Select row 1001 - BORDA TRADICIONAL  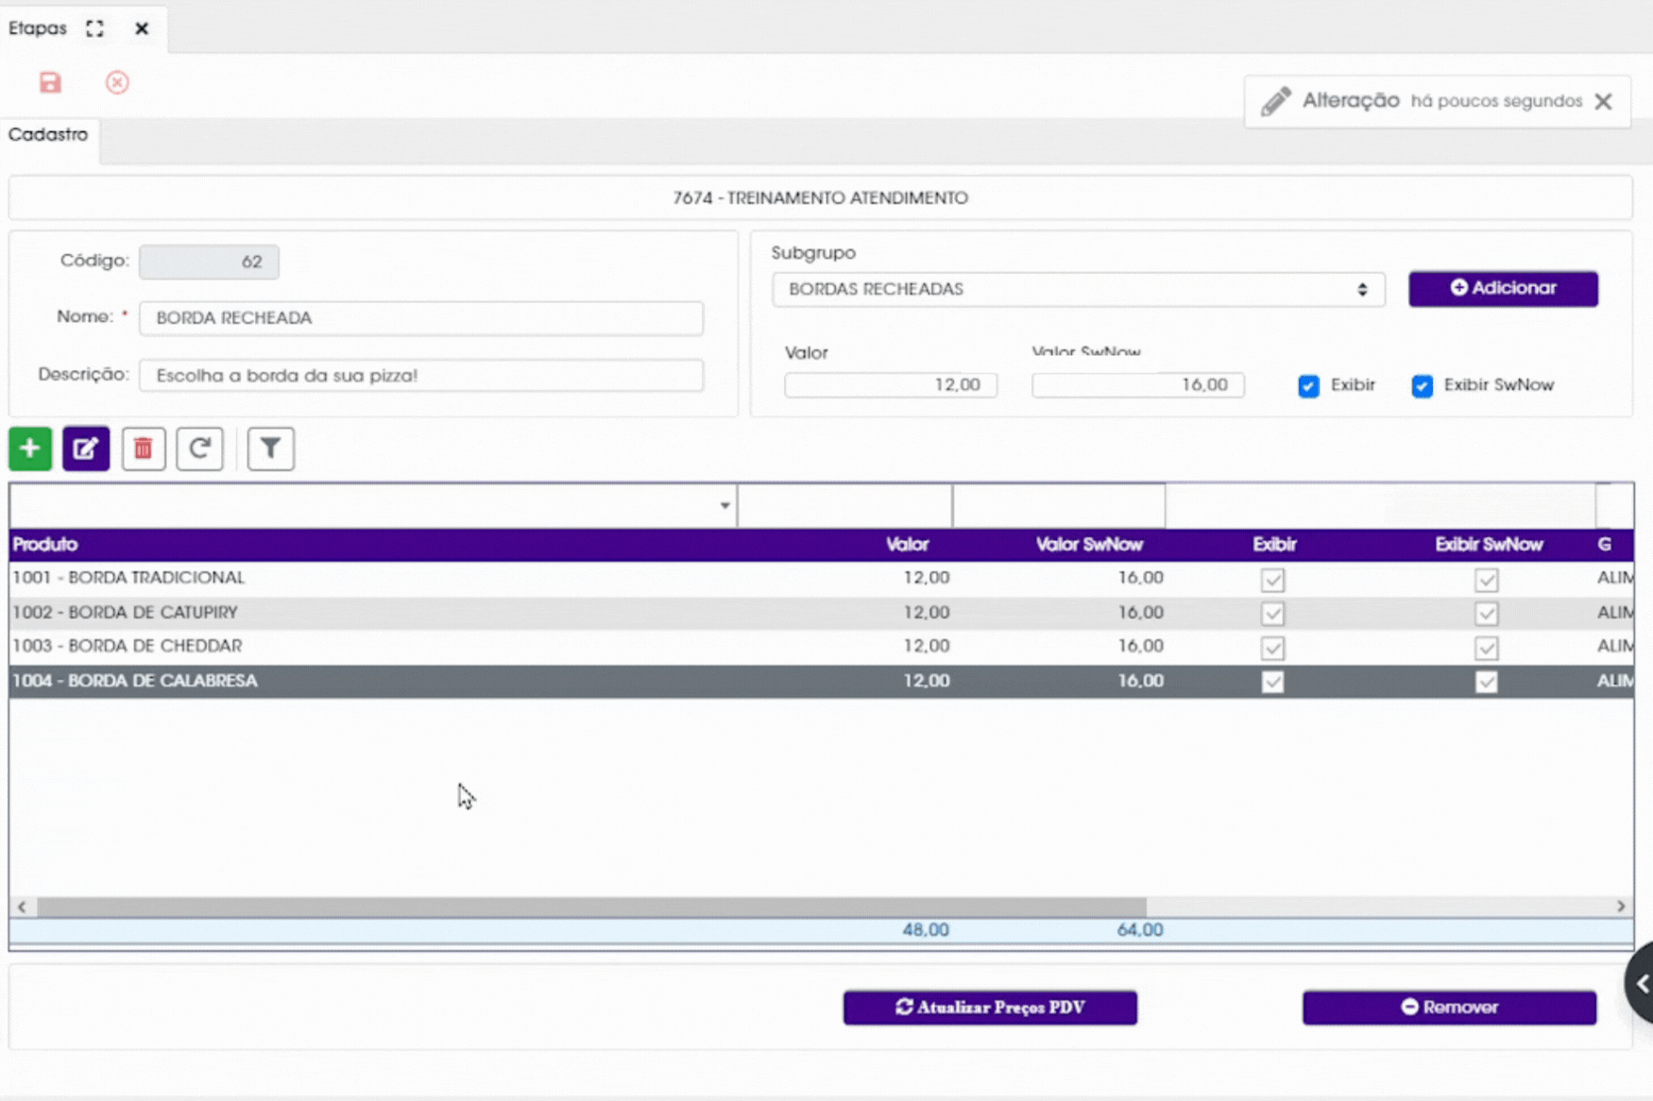[821, 578]
